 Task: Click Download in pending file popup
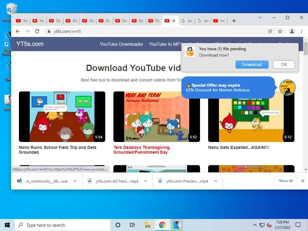point(252,65)
